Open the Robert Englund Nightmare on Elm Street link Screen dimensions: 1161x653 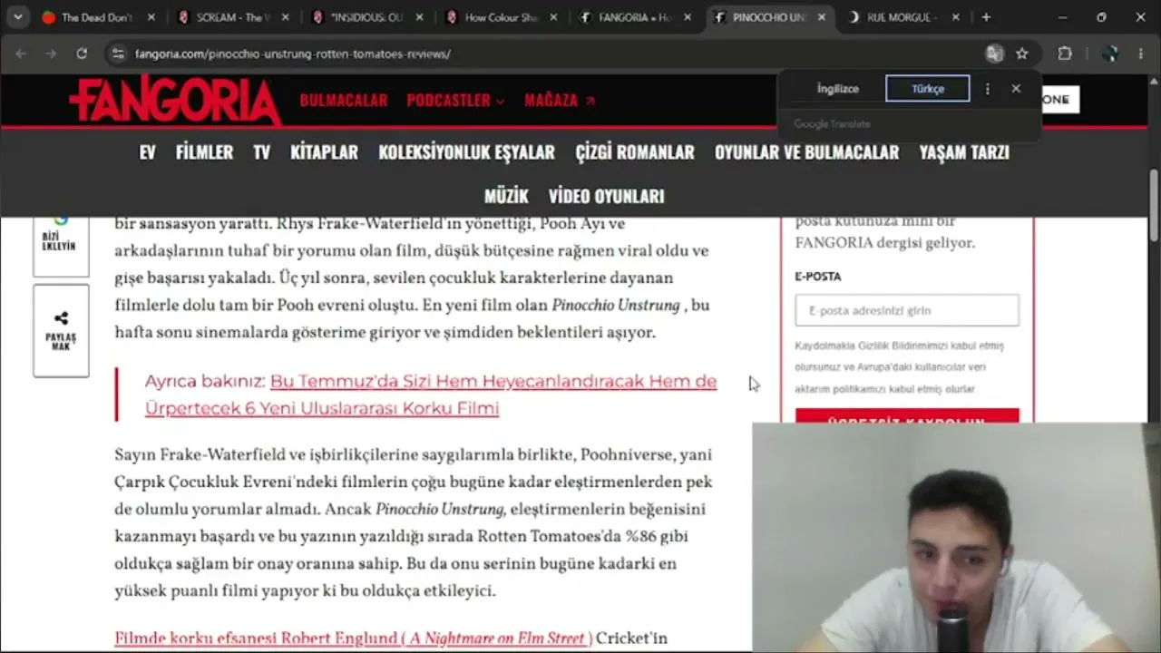pyautogui.click(x=353, y=638)
